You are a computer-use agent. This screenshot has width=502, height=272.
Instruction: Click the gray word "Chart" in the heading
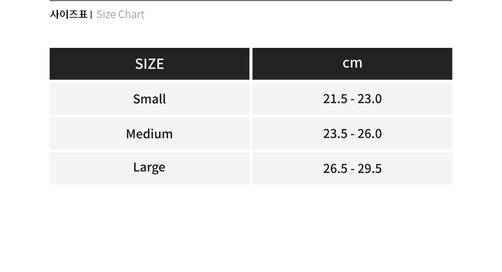pyautogui.click(x=131, y=15)
